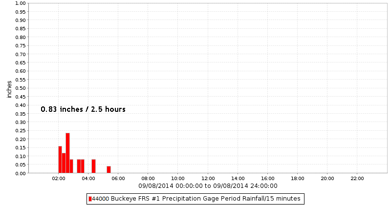Image resolution: width=391 pixels, height=205 pixels.
Task: Click the '0.20' y-axis label
Action: click(21, 139)
